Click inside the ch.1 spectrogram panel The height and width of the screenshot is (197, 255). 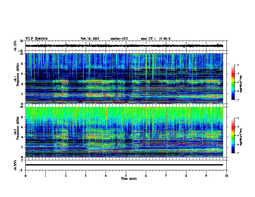(x=124, y=79)
